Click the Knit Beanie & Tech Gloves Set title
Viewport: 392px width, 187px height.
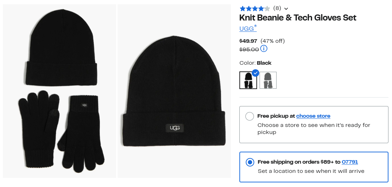(x=297, y=18)
